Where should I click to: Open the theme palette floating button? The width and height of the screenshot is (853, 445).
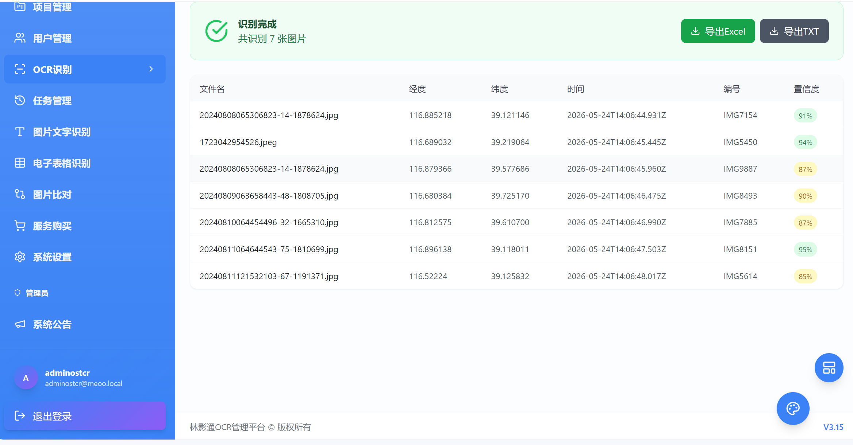[x=793, y=409]
